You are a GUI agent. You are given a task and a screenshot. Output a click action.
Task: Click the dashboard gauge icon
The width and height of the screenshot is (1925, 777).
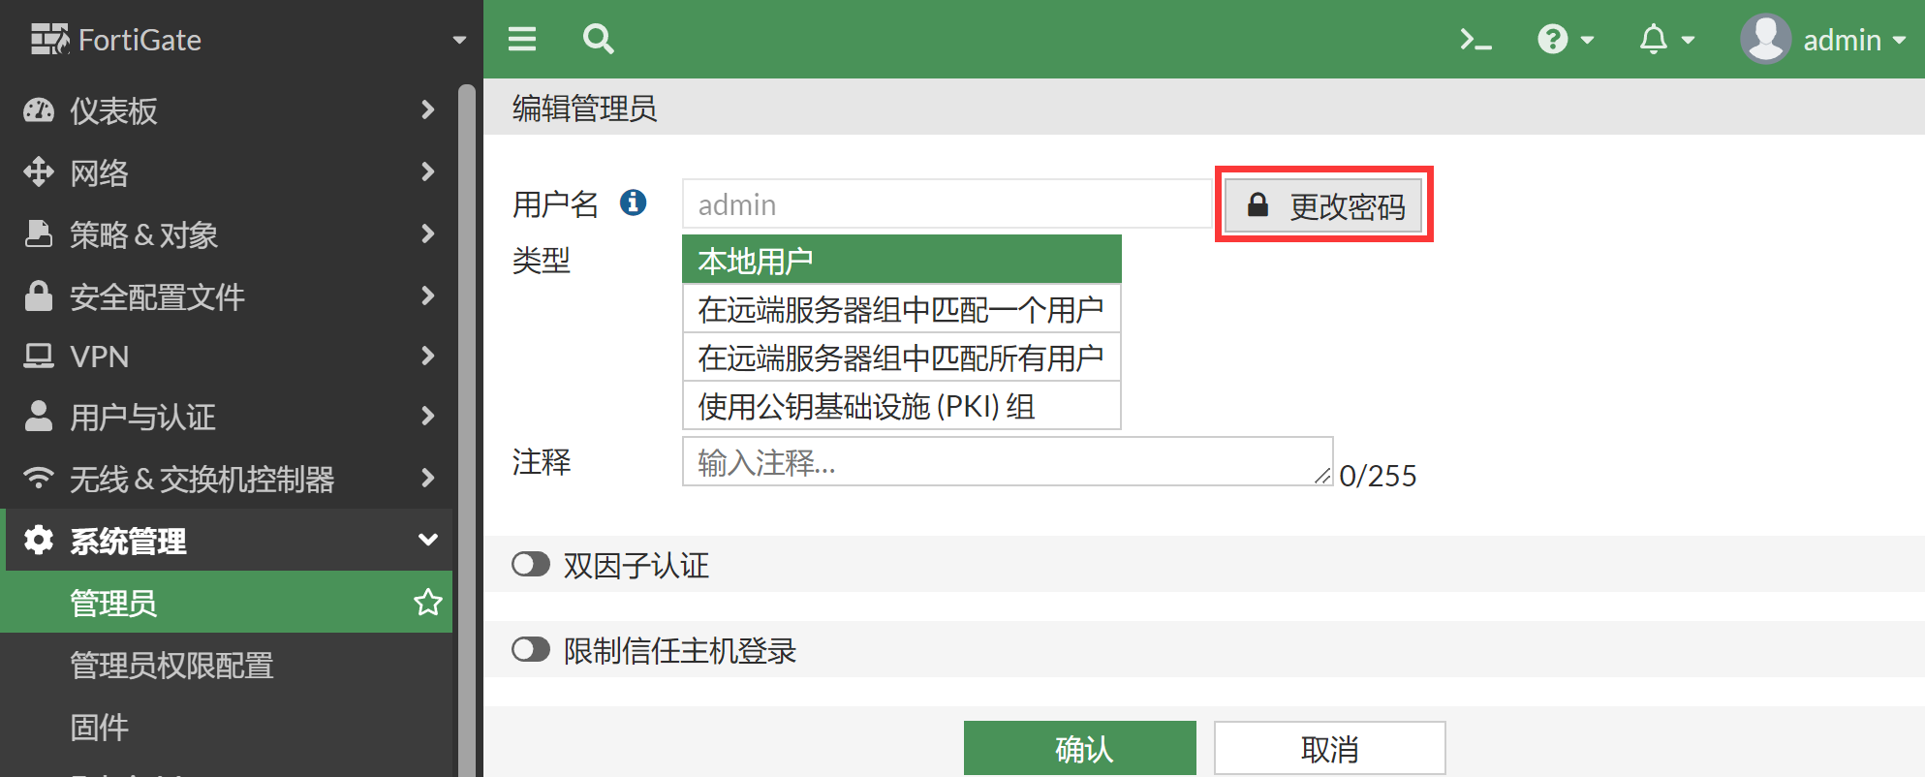tap(39, 110)
